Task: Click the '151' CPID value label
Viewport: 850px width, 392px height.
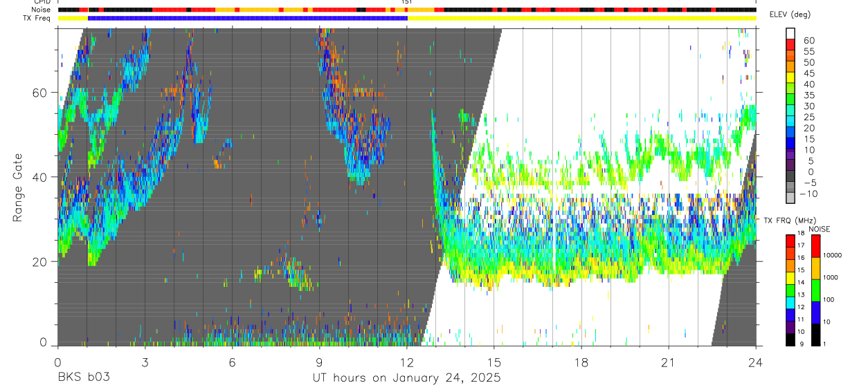Action: 407,2
